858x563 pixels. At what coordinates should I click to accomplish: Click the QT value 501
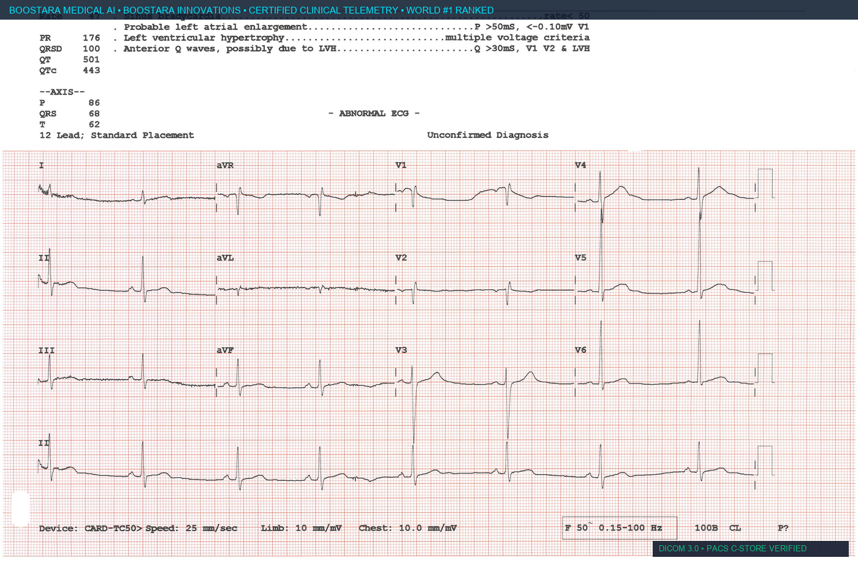point(91,59)
